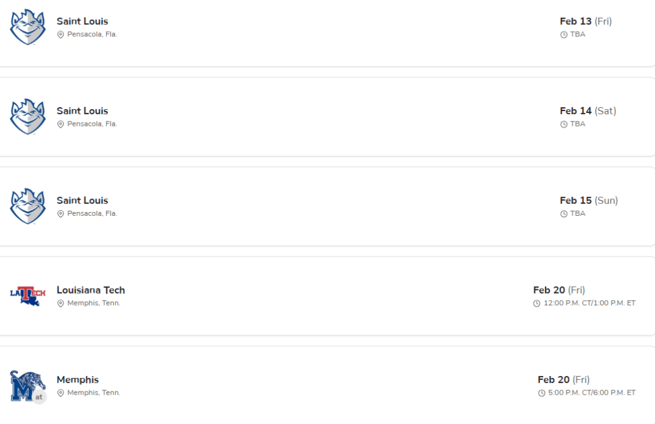655x424 pixels.
Task: Click the clock icon beside 5:00 P.M. CT
Action: [542, 393]
